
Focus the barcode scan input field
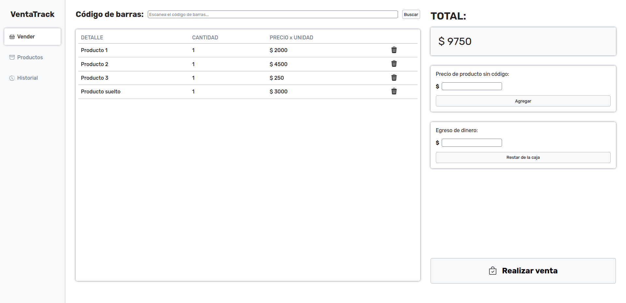[272, 15]
